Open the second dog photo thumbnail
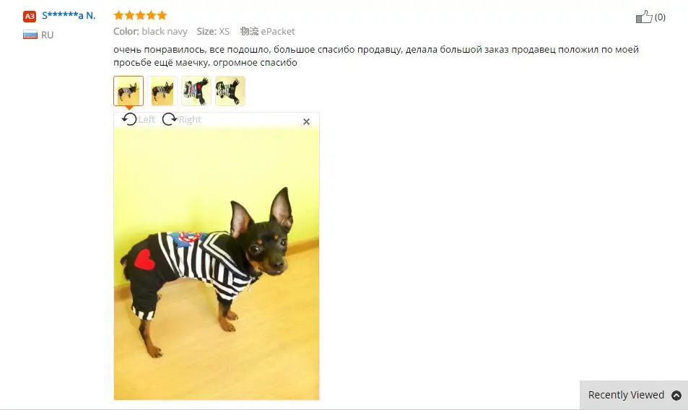This screenshot has width=688, height=410. [162, 91]
